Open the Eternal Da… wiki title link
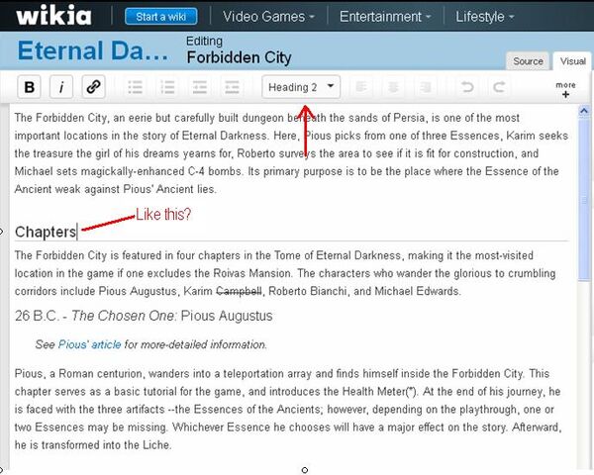 (93, 50)
